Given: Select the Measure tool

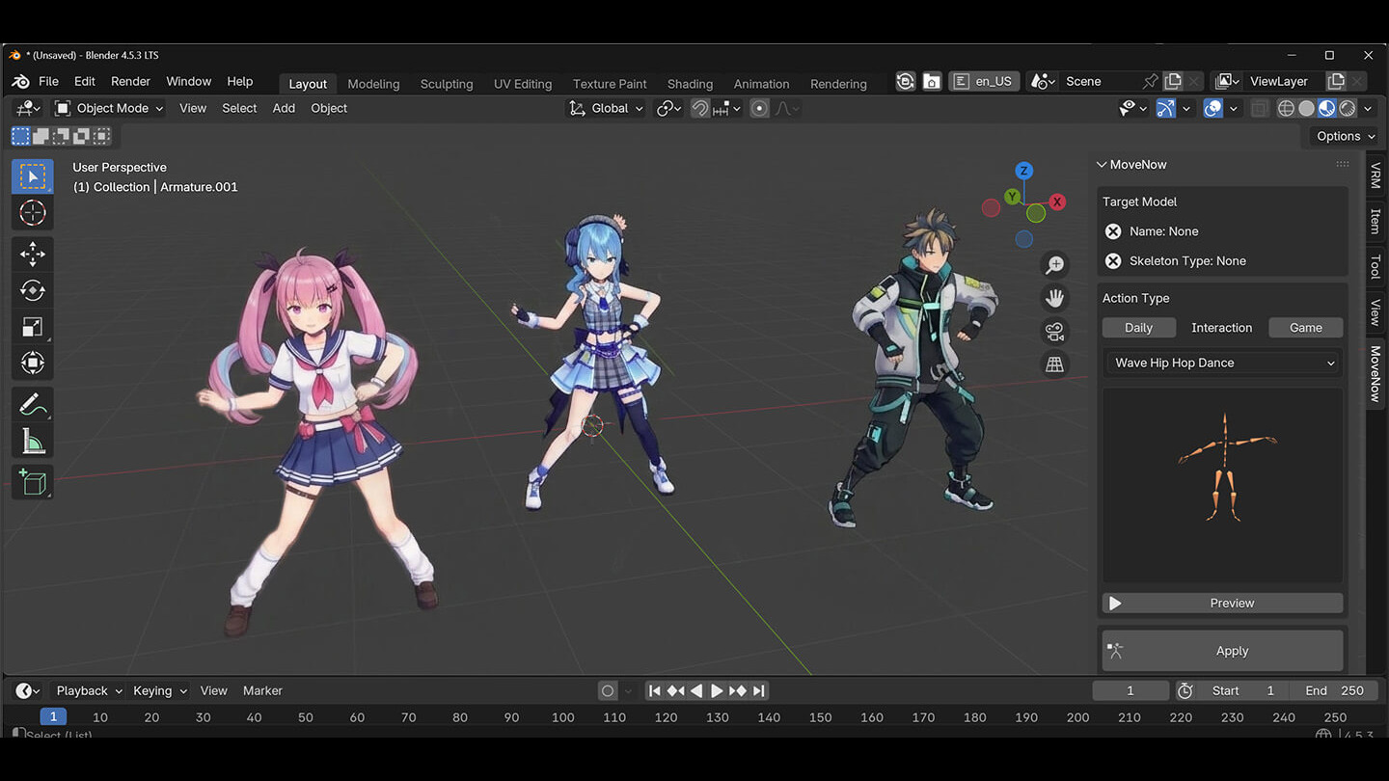Looking at the screenshot, I should pyautogui.click(x=32, y=442).
